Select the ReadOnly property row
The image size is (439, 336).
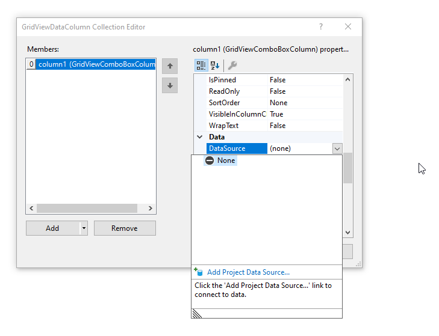237,91
